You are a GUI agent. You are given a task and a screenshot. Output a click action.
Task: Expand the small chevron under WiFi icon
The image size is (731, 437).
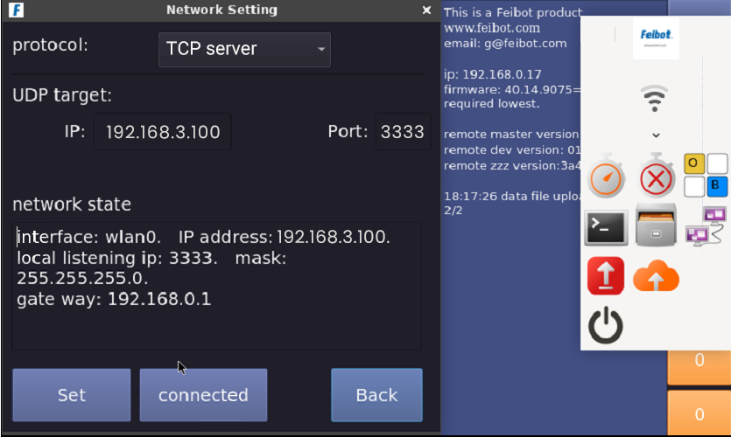[656, 135]
